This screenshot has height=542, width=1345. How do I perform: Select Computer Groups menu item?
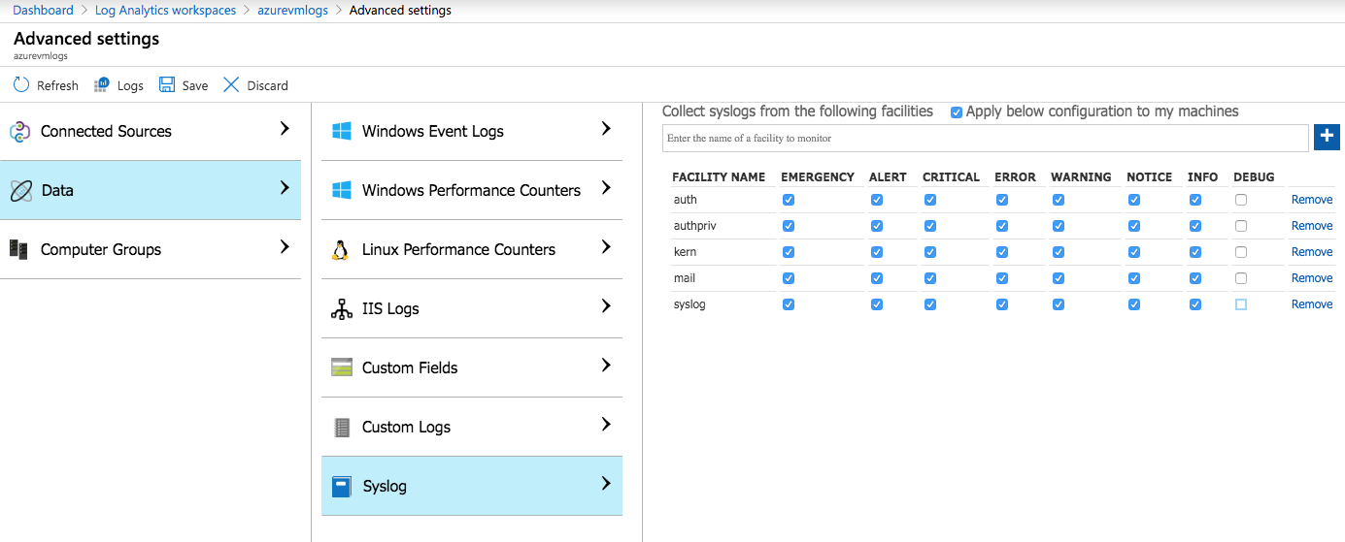[x=151, y=249]
